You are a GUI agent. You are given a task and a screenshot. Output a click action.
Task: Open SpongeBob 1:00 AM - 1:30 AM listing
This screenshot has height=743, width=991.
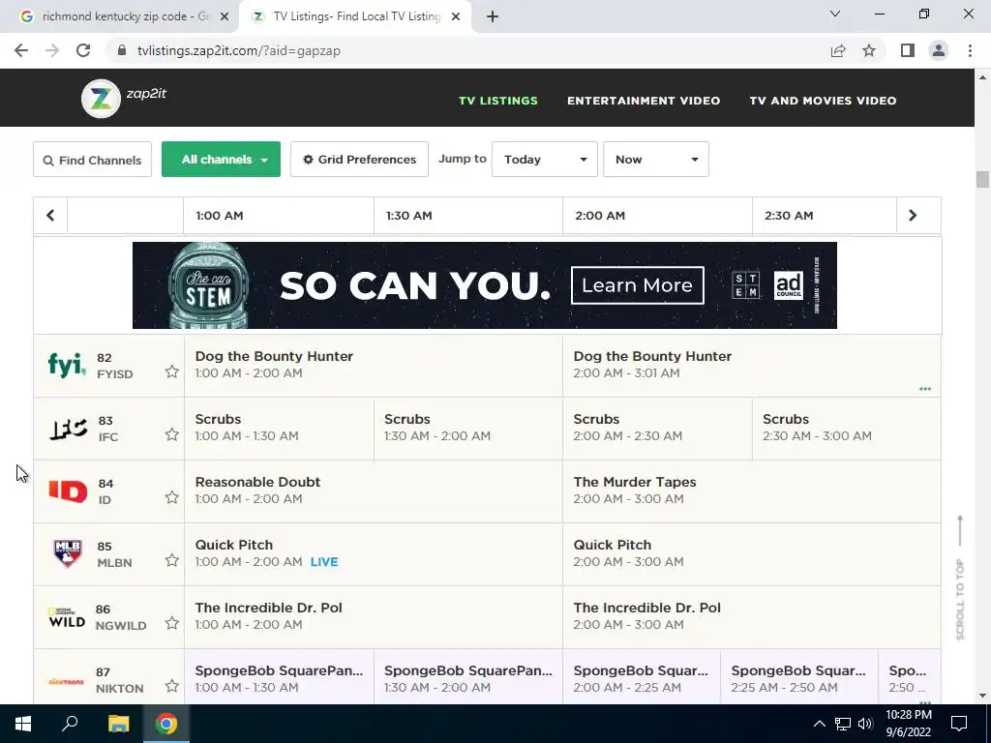280,676
